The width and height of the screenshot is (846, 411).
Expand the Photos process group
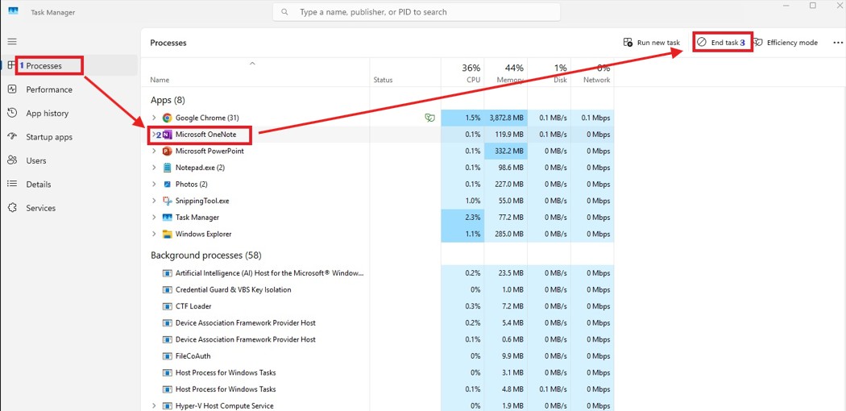coord(154,185)
